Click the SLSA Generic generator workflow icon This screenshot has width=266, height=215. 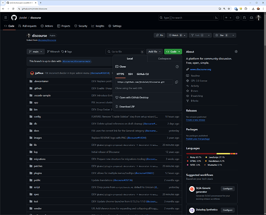tap(192, 189)
